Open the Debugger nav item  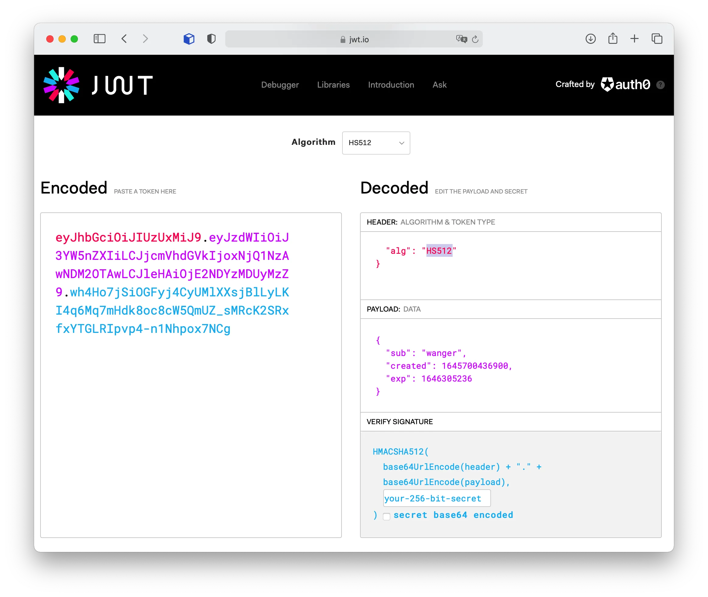[280, 85]
